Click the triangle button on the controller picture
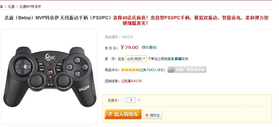Viewport: 279px width, 127px height. tap(77, 60)
